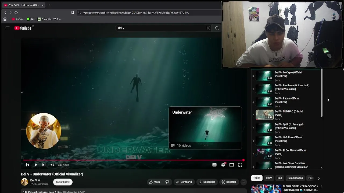This screenshot has width=344, height=193.
Task: Download with Descargar button
Action: point(207,182)
